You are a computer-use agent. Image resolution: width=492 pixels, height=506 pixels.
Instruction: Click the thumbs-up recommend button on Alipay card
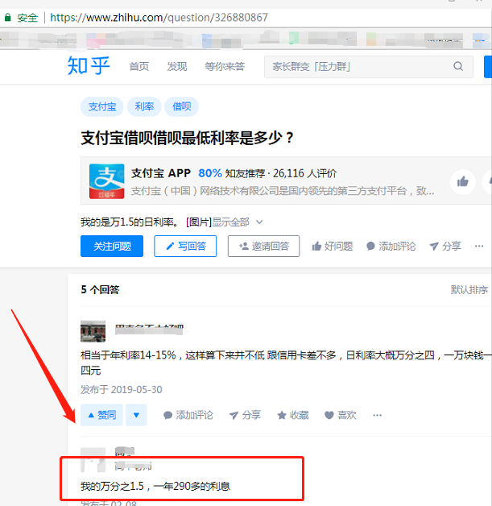click(463, 181)
